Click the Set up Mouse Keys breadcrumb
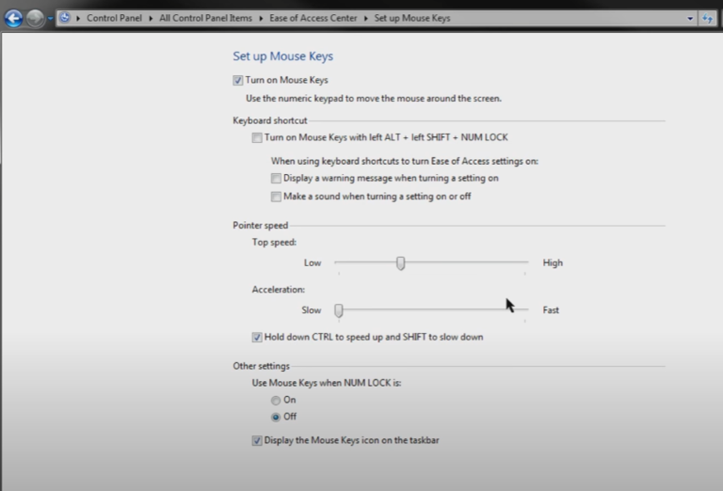The image size is (723, 491). 411,18
